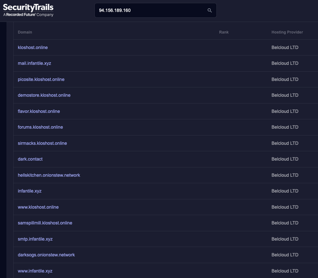Click Belcloud LTD in darksogs.onionstew.network row
Viewport: 318px width, 278px height.
click(x=285, y=255)
